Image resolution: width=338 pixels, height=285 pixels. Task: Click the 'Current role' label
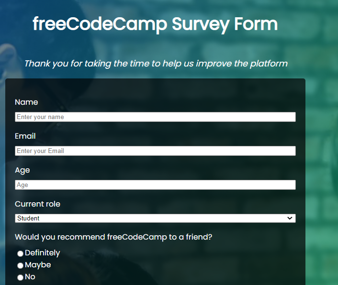37,204
